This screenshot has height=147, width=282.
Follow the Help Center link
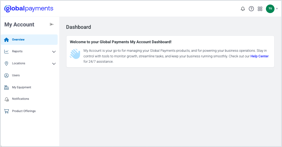[x=259, y=56]
